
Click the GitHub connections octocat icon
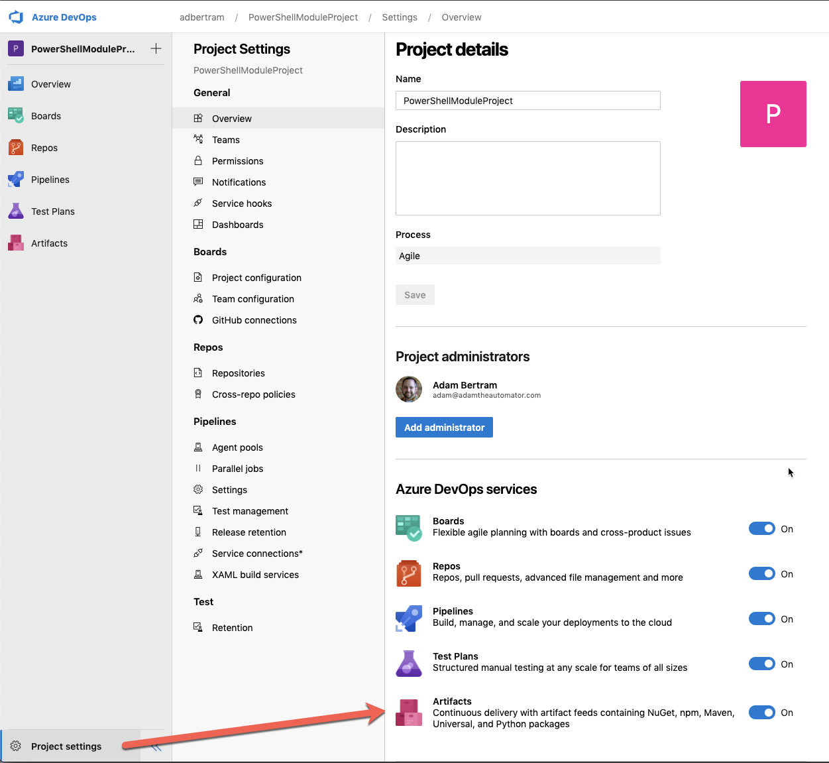tap(198, 320)
